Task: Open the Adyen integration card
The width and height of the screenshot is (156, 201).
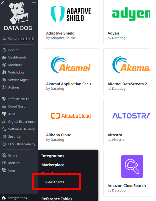Action: (127, 22)
